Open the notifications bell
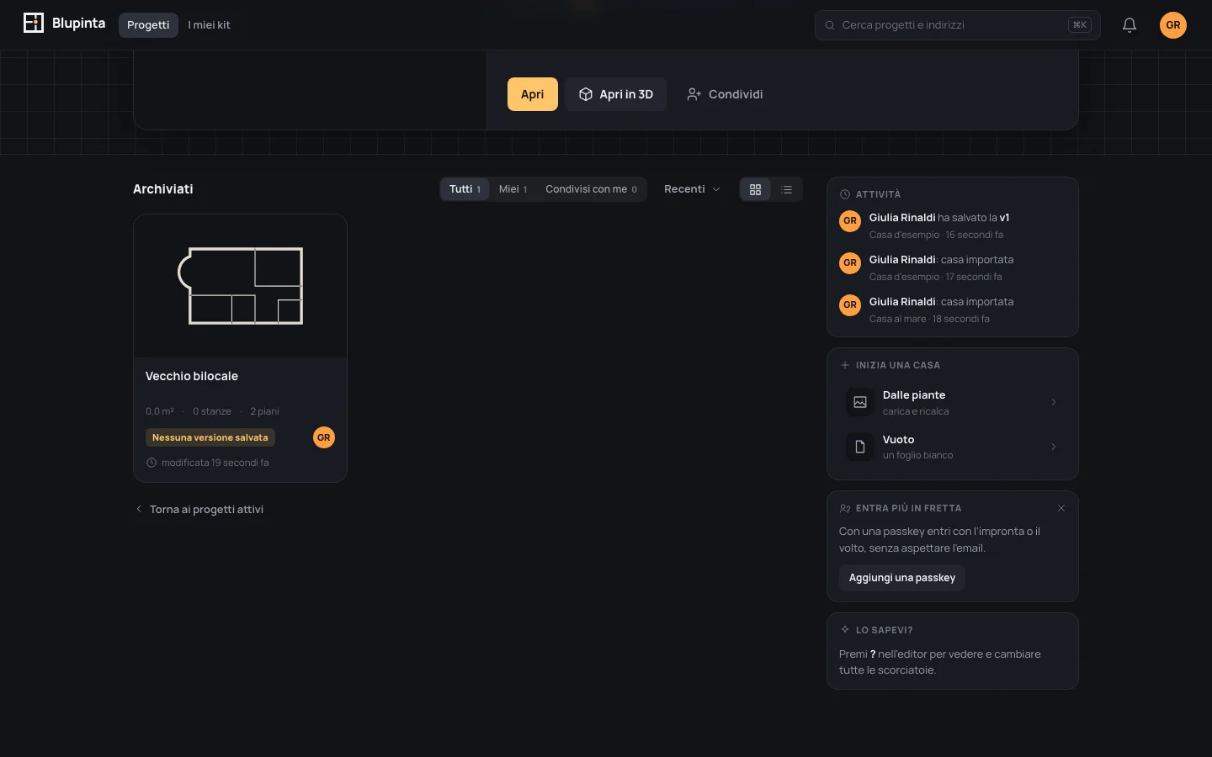 1130,25
